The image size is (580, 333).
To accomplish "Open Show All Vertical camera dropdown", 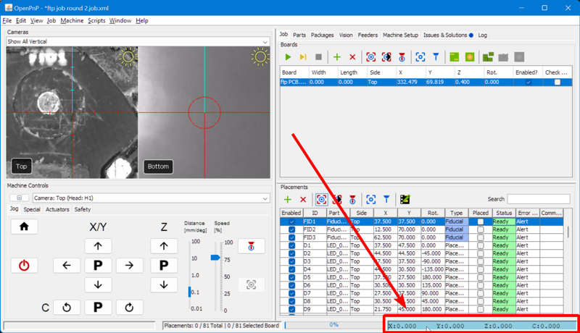I will pyautogui.click(x=138, y=42).
